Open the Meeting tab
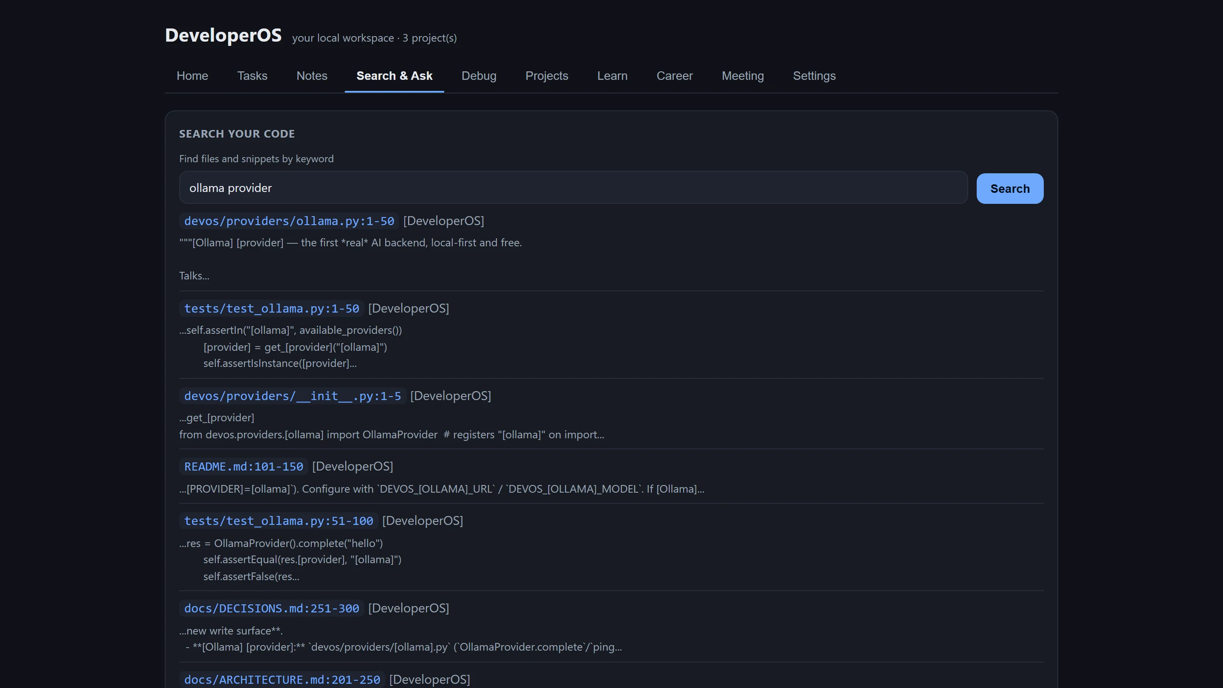This screenshot has width=1223, height=688. (x=743, y=76)
